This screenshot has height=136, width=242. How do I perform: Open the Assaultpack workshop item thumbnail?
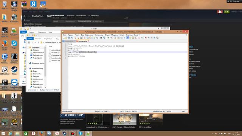coord(98,119)
